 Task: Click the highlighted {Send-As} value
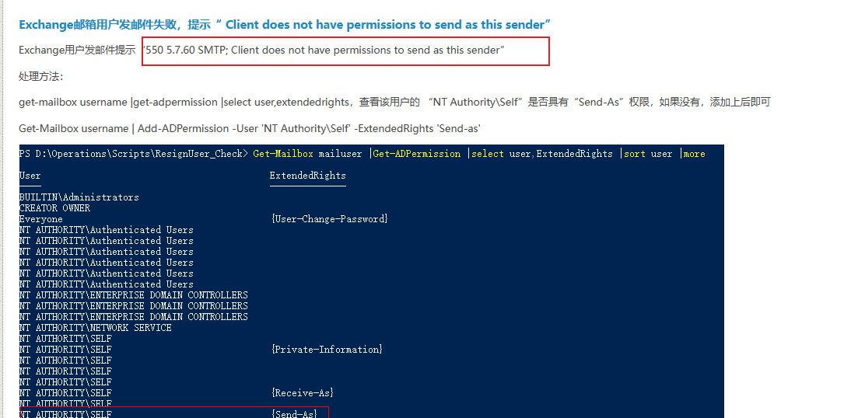pyautogui.click(x=294, y=413)
